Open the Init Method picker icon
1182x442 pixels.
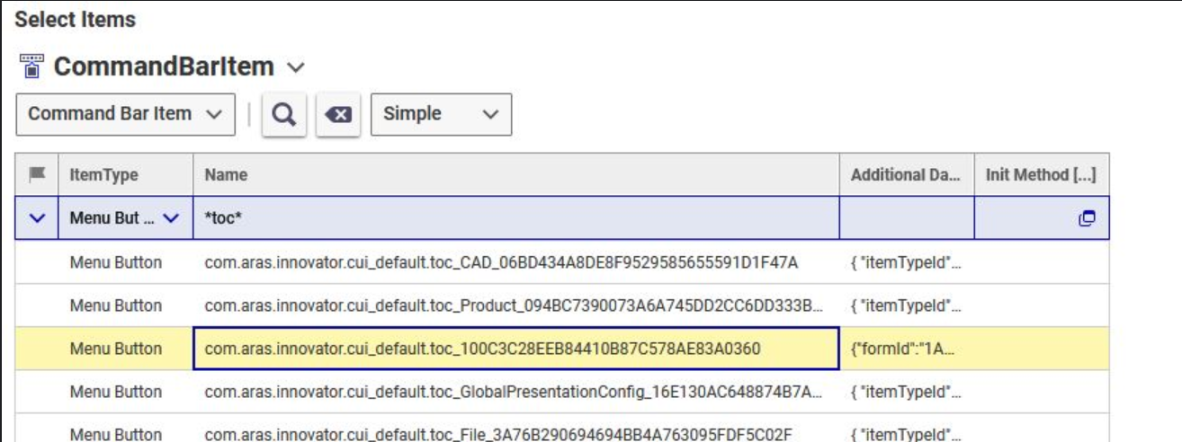tap(1087, 218)
